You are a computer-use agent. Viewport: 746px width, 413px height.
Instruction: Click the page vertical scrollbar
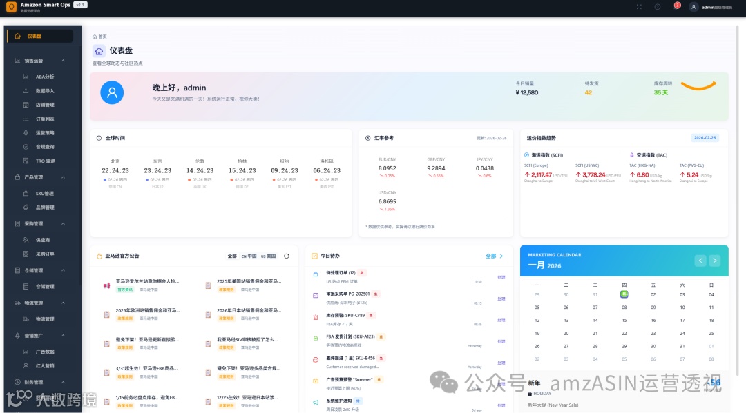click(x=737, y=199)
